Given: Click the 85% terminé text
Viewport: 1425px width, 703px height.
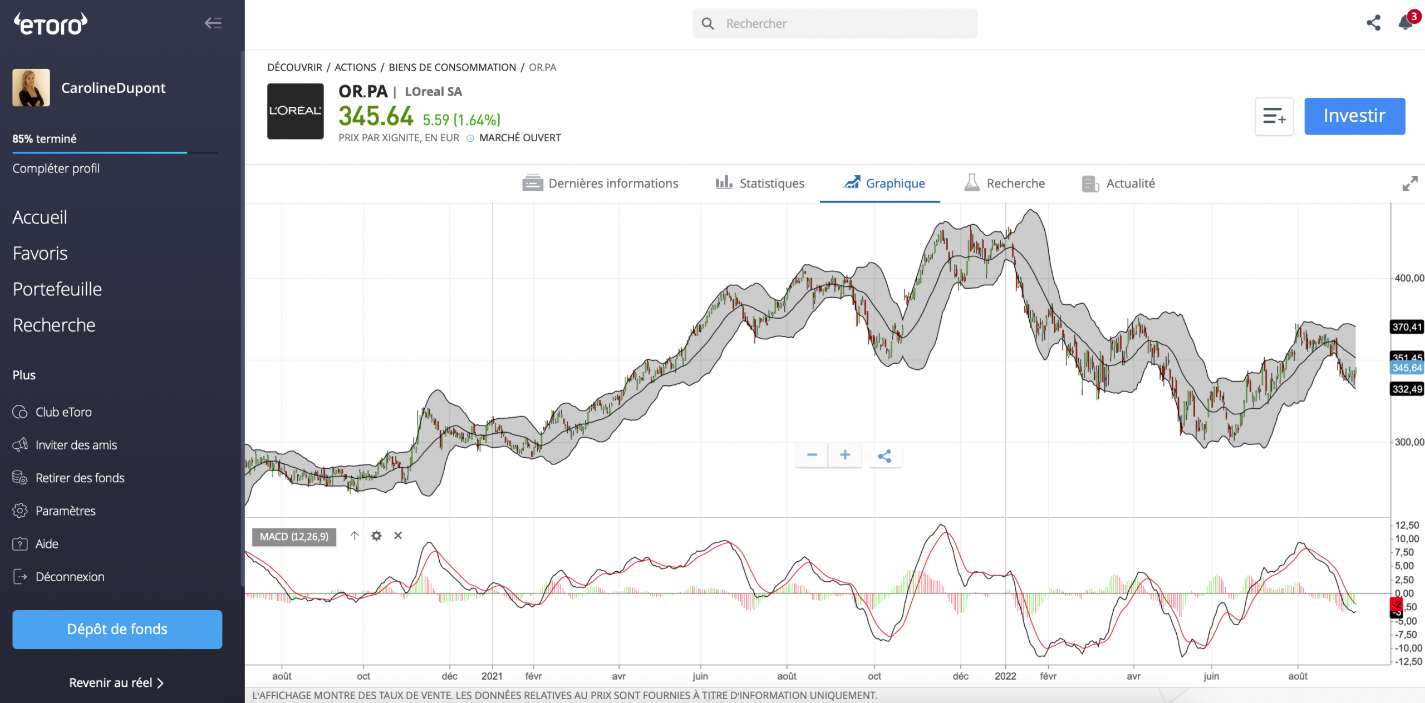Looking at the screenshot, I should (45, 139).
